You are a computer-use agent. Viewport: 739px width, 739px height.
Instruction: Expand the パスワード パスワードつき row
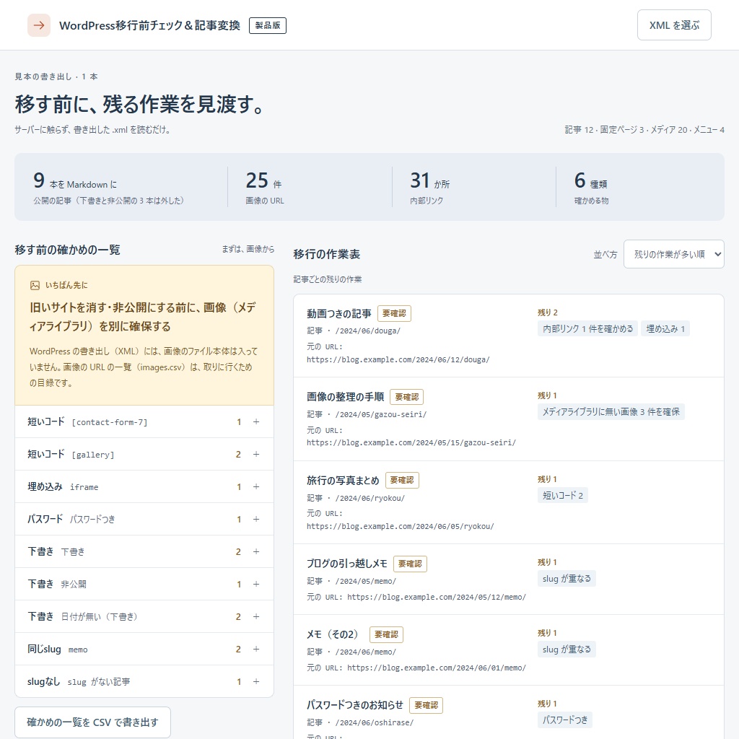144,520
